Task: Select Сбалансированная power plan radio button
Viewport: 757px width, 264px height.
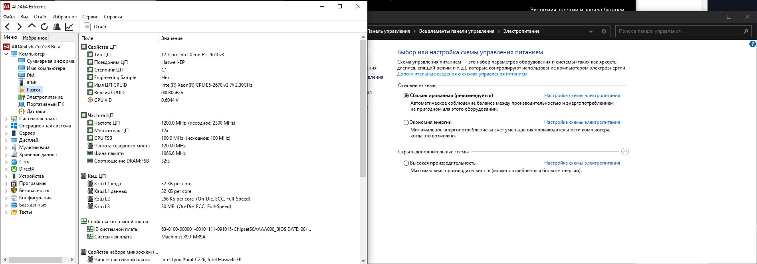Action: point(406,96)
